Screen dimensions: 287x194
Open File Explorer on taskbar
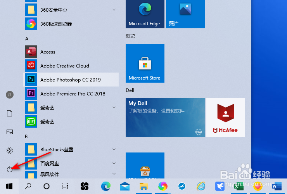144,186
